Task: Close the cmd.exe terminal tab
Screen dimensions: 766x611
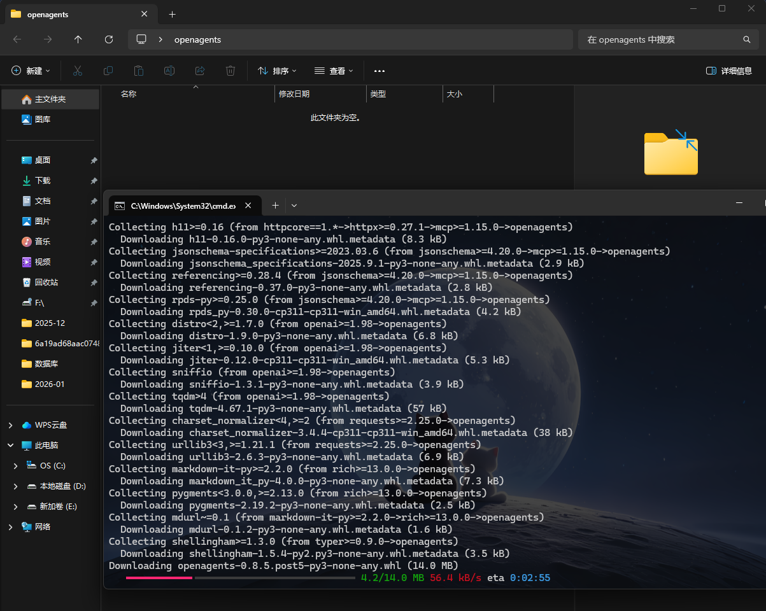Action: pos(249,206)
